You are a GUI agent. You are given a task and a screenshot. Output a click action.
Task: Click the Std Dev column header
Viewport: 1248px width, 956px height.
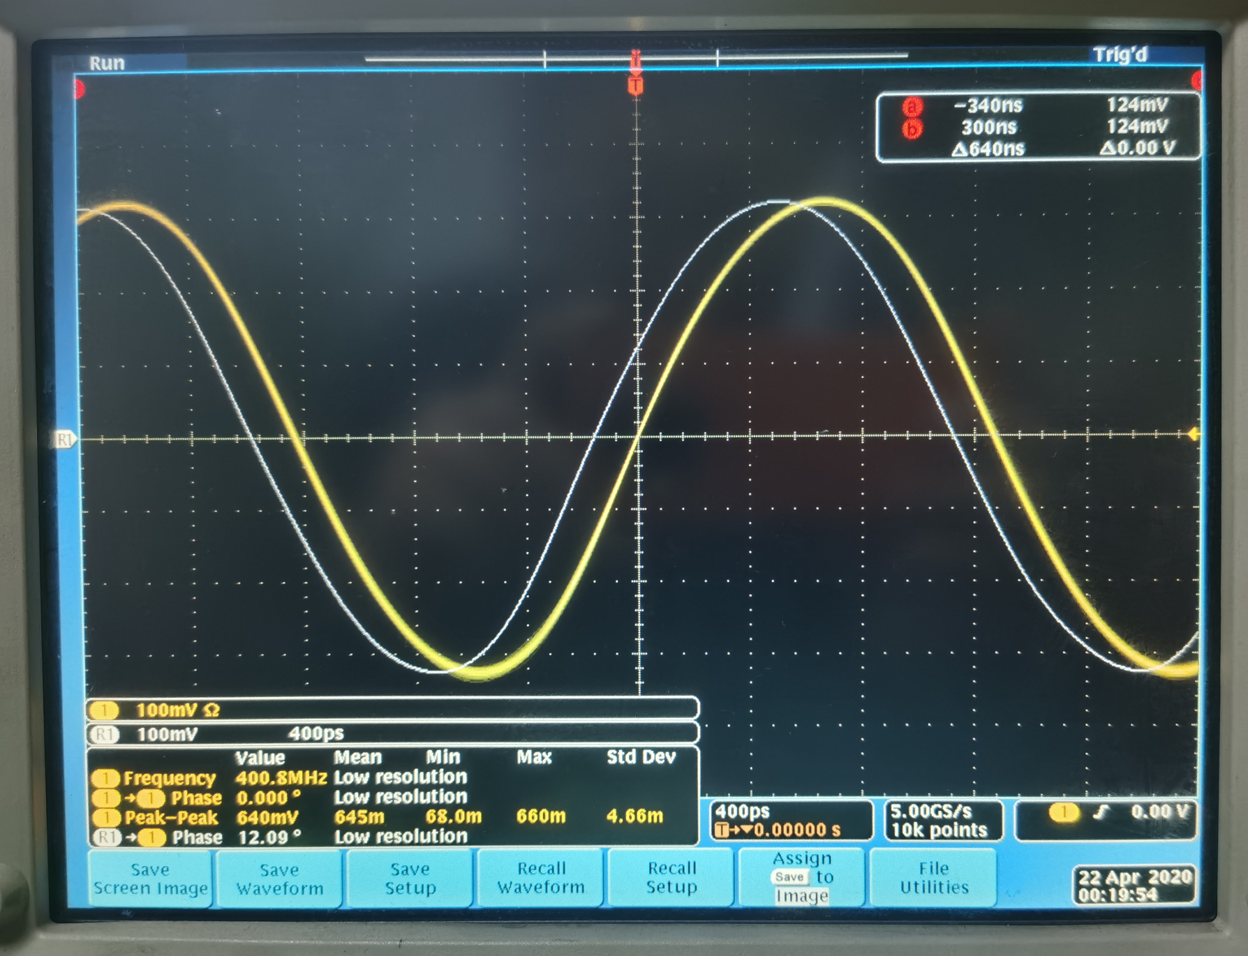tap(641, 757)
